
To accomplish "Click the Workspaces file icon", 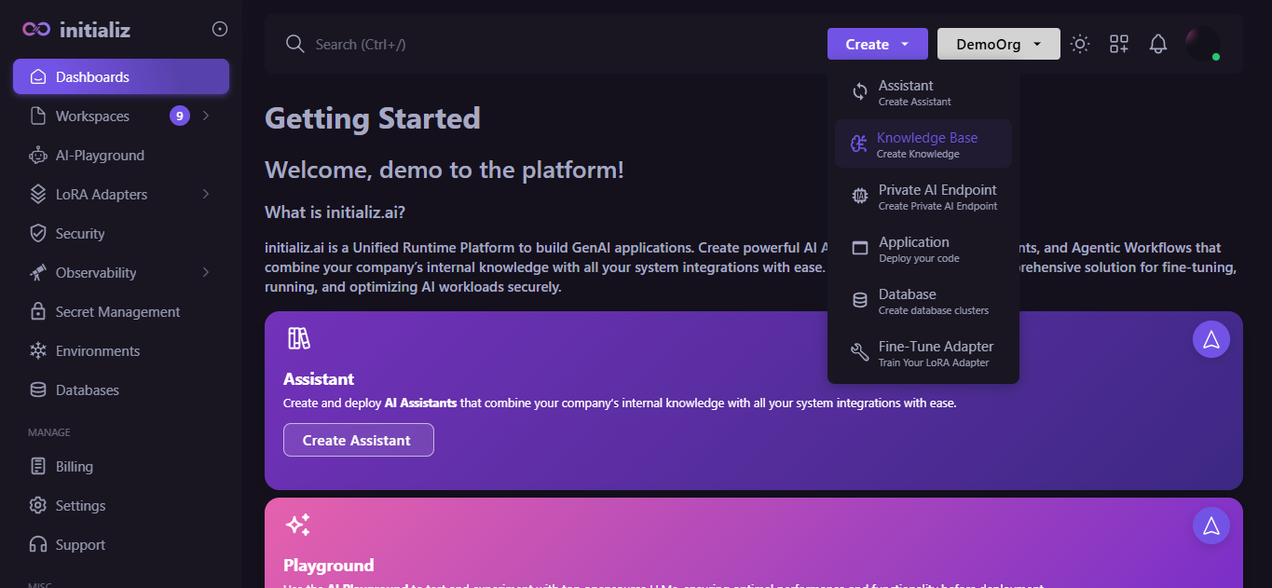I will point(38,116).
